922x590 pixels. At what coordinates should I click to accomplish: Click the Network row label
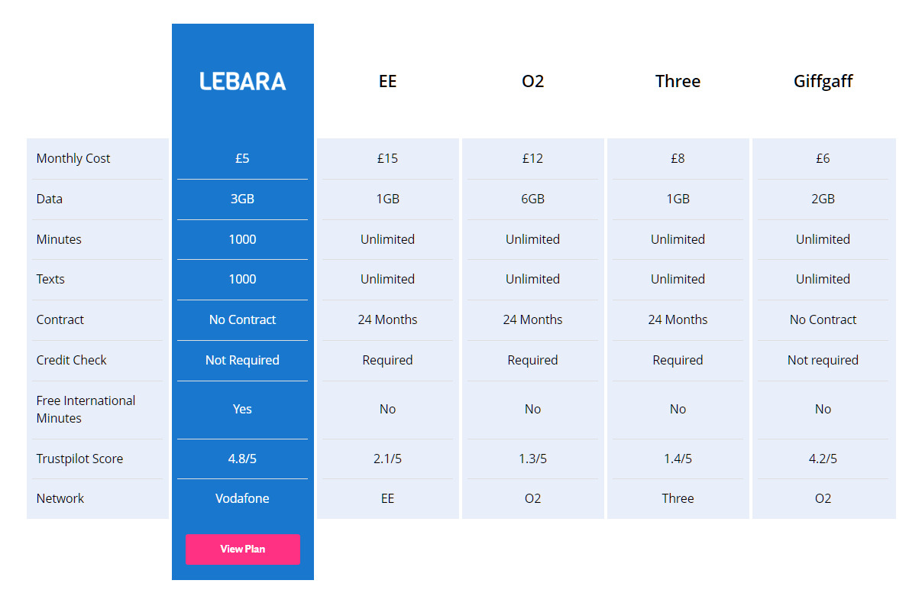coord(60,498)
